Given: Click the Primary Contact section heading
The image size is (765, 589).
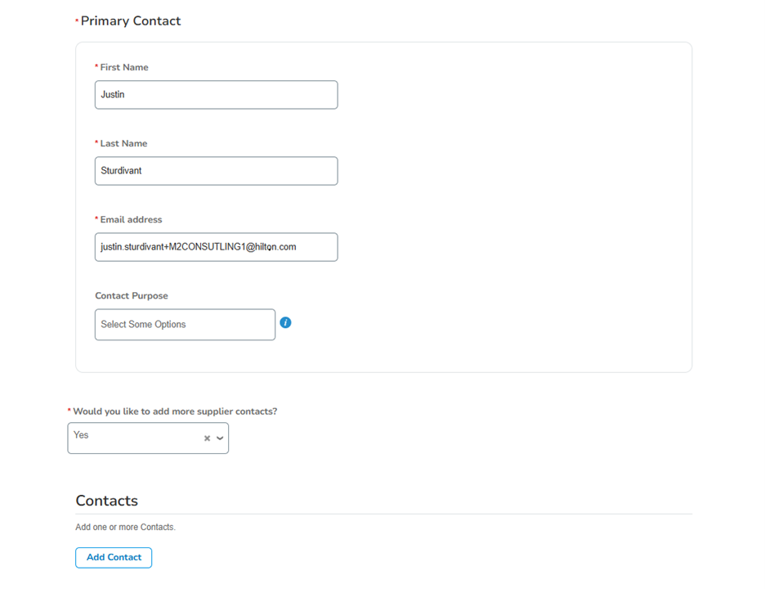Looking at the screenshot, I should click(x=131, y=21).
